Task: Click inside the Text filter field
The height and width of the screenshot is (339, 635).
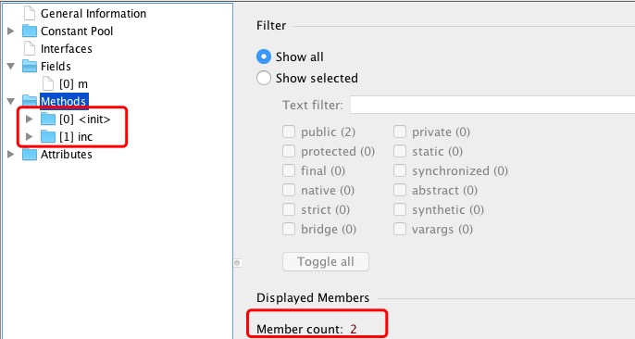Action: (492, 105)
